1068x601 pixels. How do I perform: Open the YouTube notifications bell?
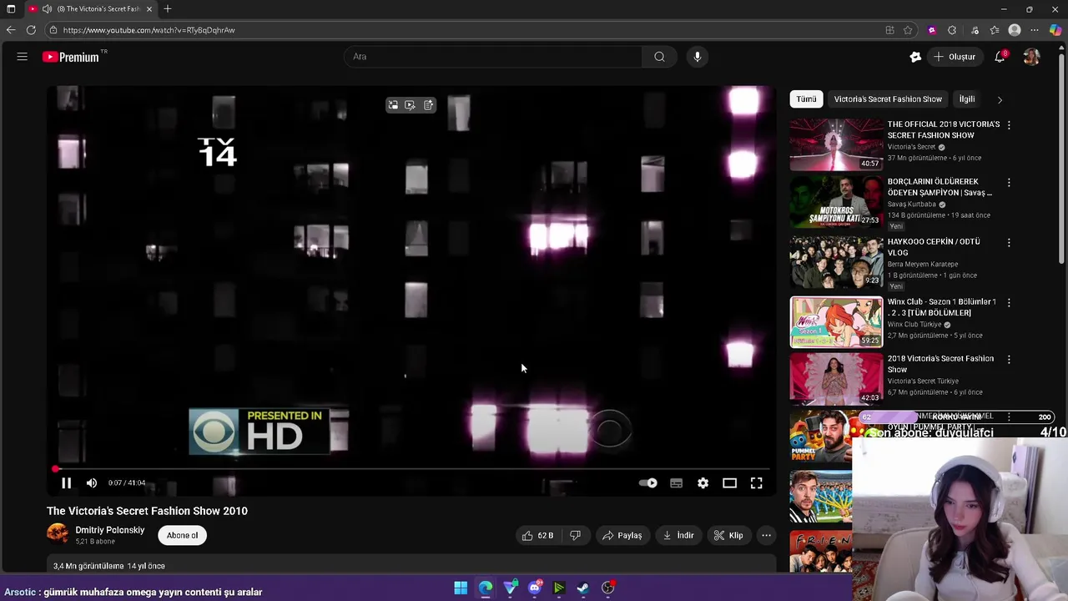(1000, 57)
